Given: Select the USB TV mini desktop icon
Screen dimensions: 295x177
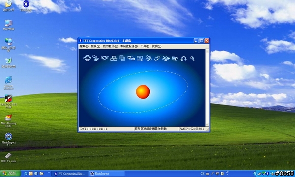Looking at the screenshot, I should click(8, 158).
